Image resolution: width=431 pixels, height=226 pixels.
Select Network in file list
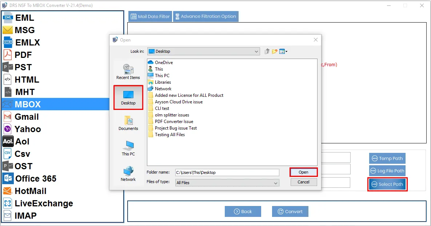point(160,89)
